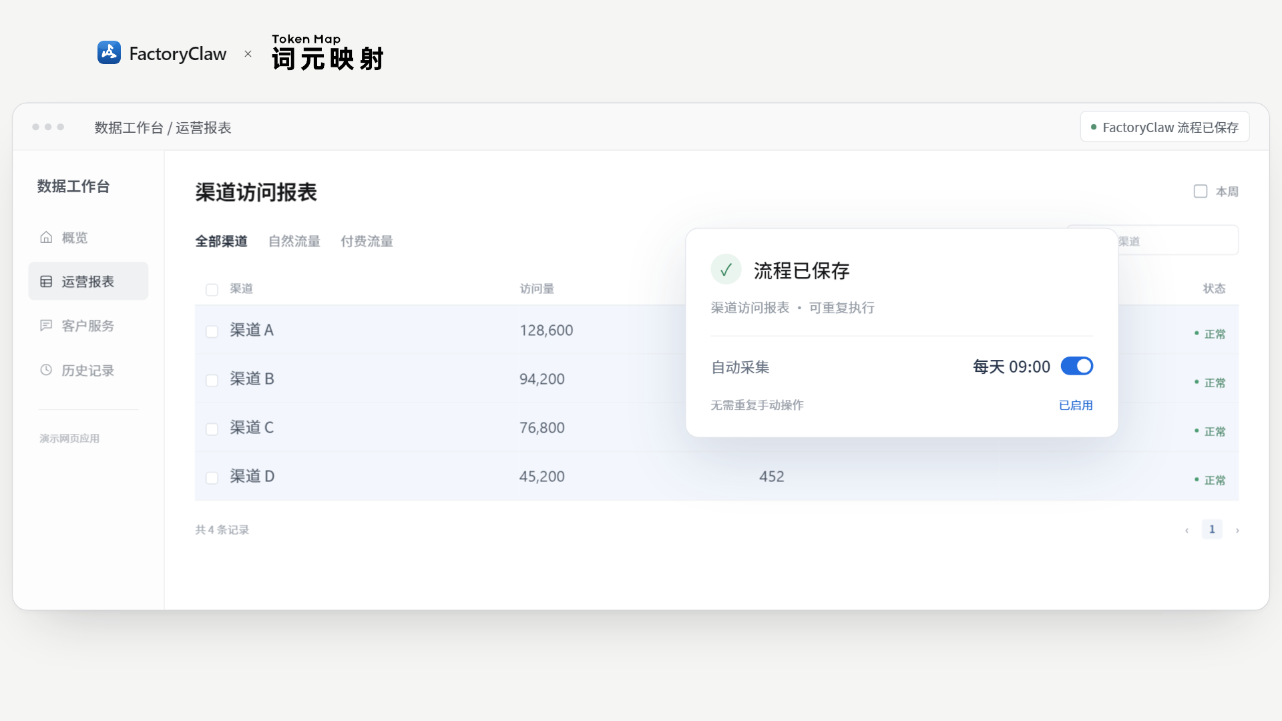Image resolution: width=1282 pixels, height=721 pixels.
Task: Click the value 76,800
Action: pyautogui.click(x=542, y=427)
